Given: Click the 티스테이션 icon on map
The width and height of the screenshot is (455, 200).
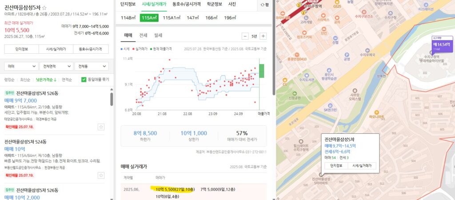Looking at the screenshot, I should point(426,5).
